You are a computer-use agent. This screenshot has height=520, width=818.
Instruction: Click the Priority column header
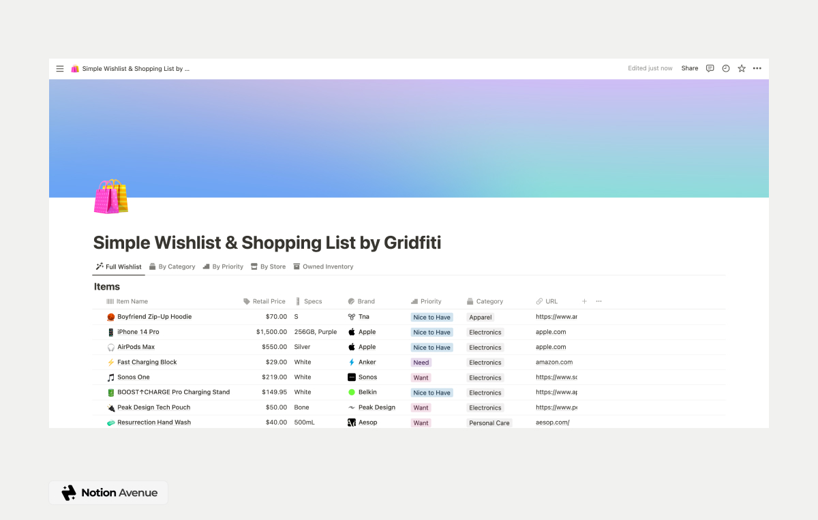coord(426,301)
